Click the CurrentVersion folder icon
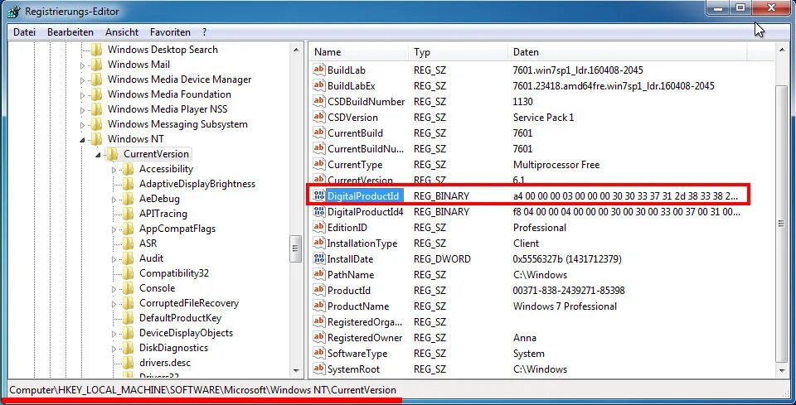The height and width of the screenshot is (405, 796). point(112,154)
